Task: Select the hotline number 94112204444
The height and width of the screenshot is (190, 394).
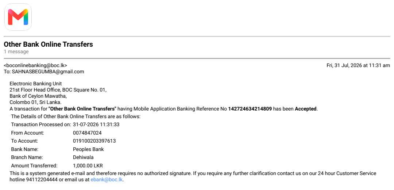Action: click(x=40, y=180)
